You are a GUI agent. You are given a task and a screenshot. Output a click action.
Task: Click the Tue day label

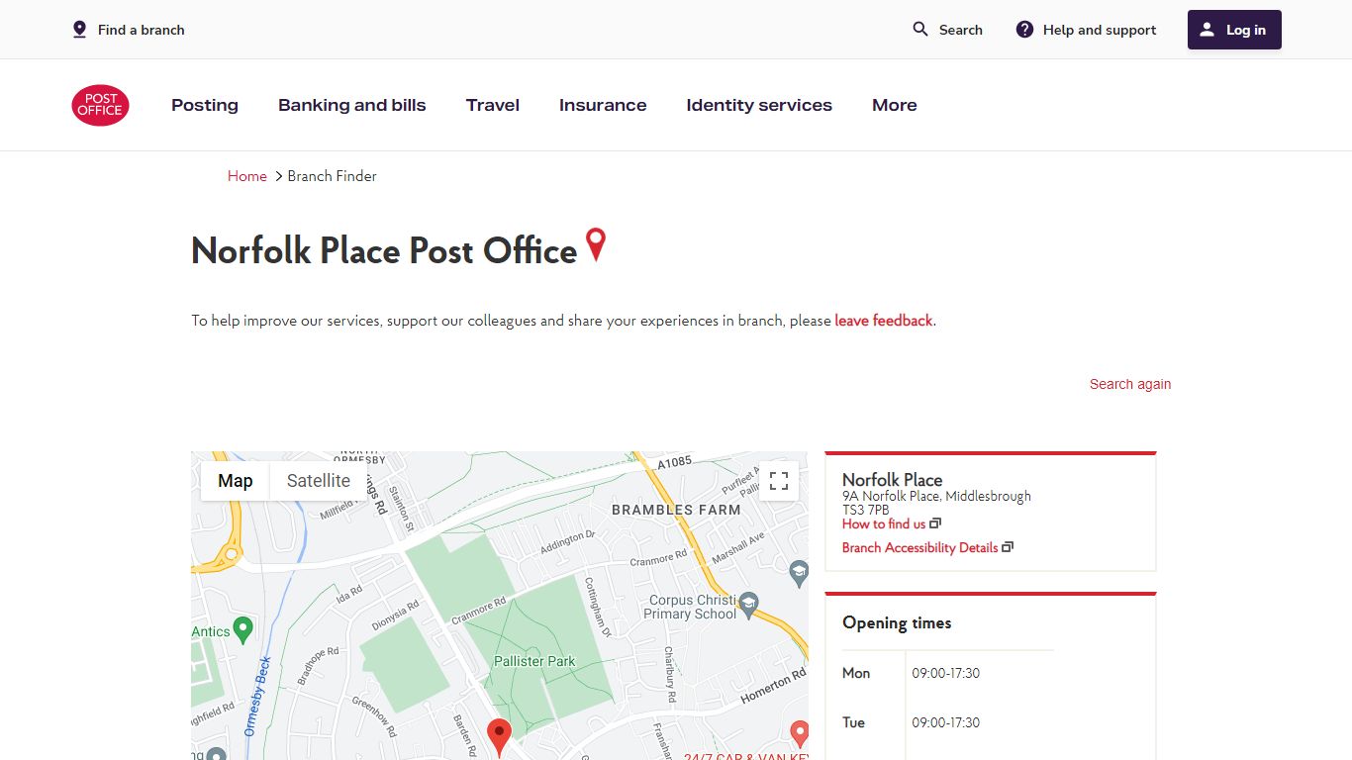pos(854,722)
